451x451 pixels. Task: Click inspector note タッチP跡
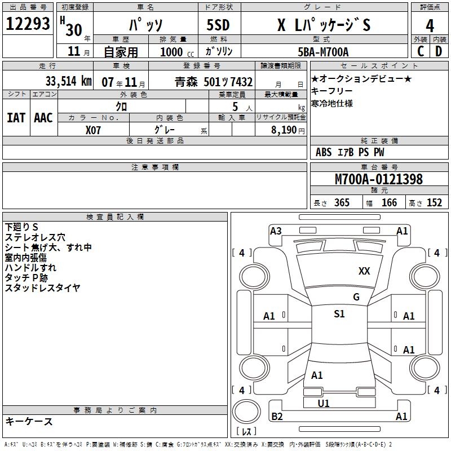(x=26, y=277)
